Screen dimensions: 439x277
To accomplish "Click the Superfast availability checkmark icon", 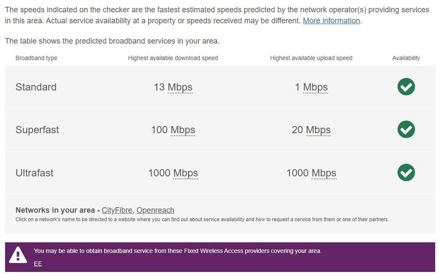I will (406, 130).
